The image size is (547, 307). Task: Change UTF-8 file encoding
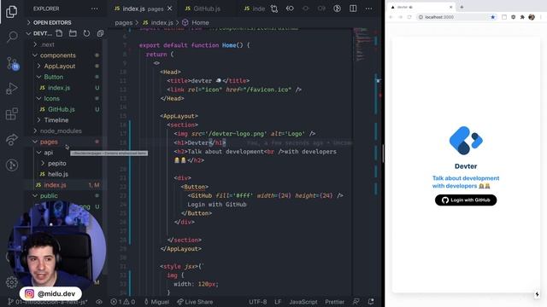coord(258,302)
